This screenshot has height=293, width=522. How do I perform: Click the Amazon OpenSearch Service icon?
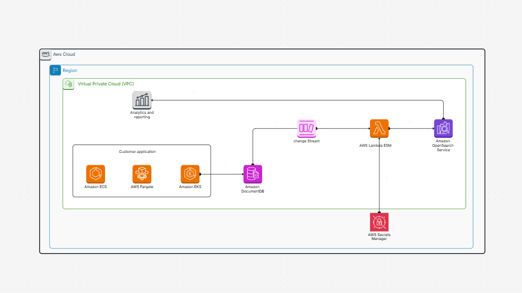pos(443,128)
